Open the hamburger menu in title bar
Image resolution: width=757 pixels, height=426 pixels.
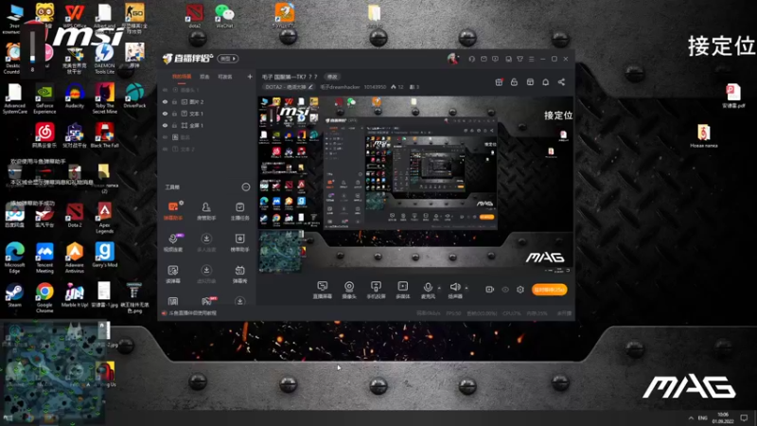(x=532, y=59)
